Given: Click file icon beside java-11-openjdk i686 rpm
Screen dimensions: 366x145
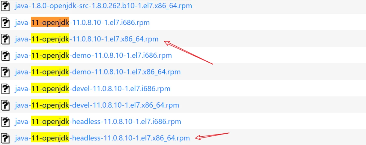Looking at the screenshot, I should tap(5, 22).
